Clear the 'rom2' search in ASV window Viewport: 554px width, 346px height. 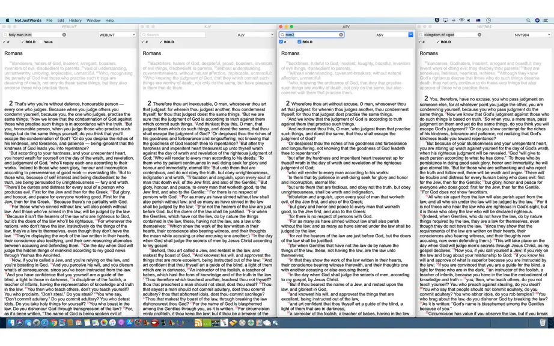pos(341,35)
